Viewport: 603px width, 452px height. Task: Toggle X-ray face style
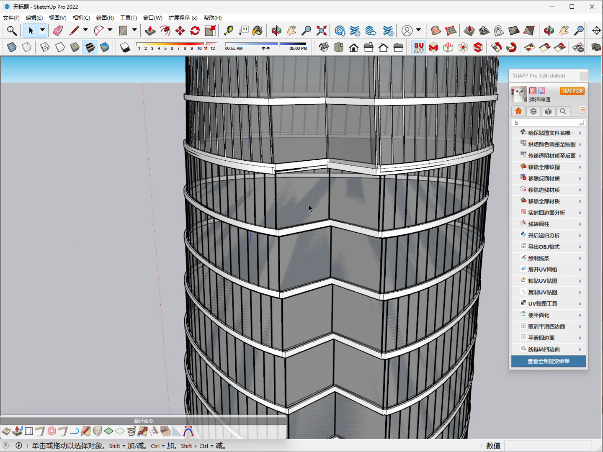click(12, 47)
